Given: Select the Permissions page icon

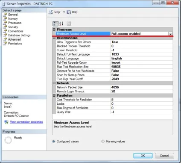Looking at the screenshot, I should (5, 44).
